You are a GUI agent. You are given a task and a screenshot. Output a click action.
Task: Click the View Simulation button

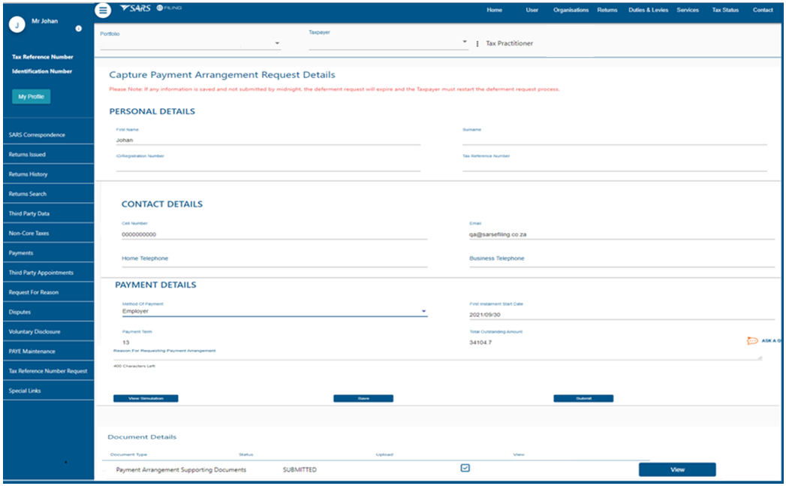146,398
